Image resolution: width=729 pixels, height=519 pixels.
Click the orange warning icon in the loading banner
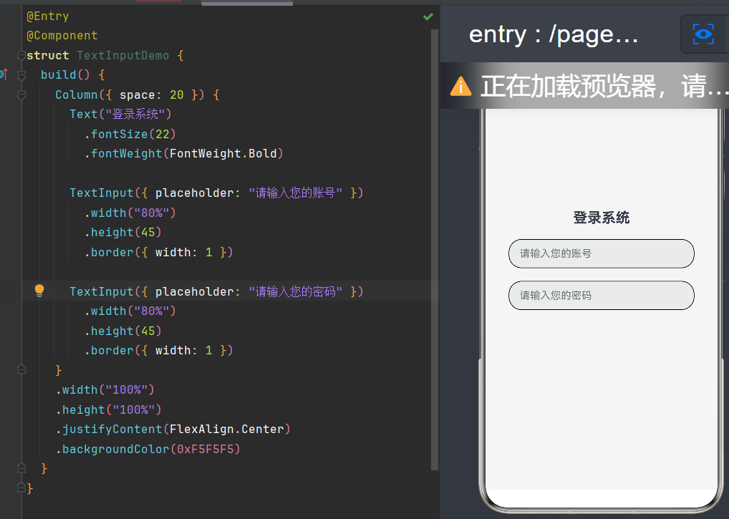(x=460, y=87)
